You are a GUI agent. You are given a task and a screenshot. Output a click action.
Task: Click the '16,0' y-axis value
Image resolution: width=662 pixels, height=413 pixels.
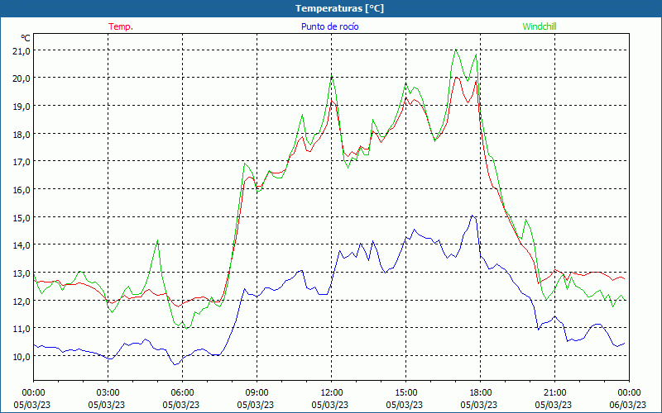22,190
